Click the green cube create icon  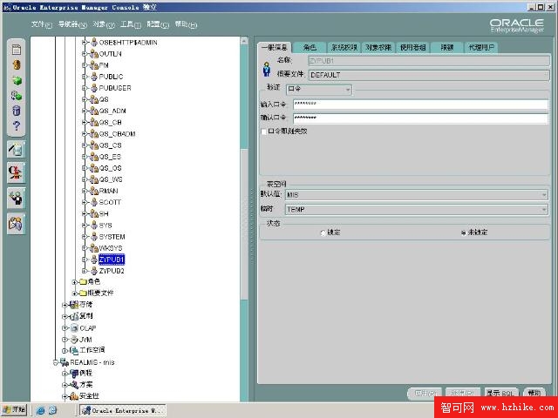point(17,80)
